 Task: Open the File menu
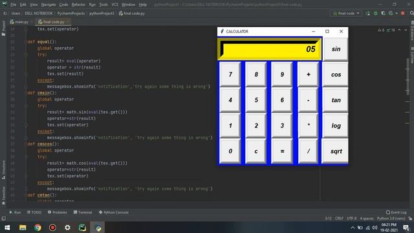point(13,5)
